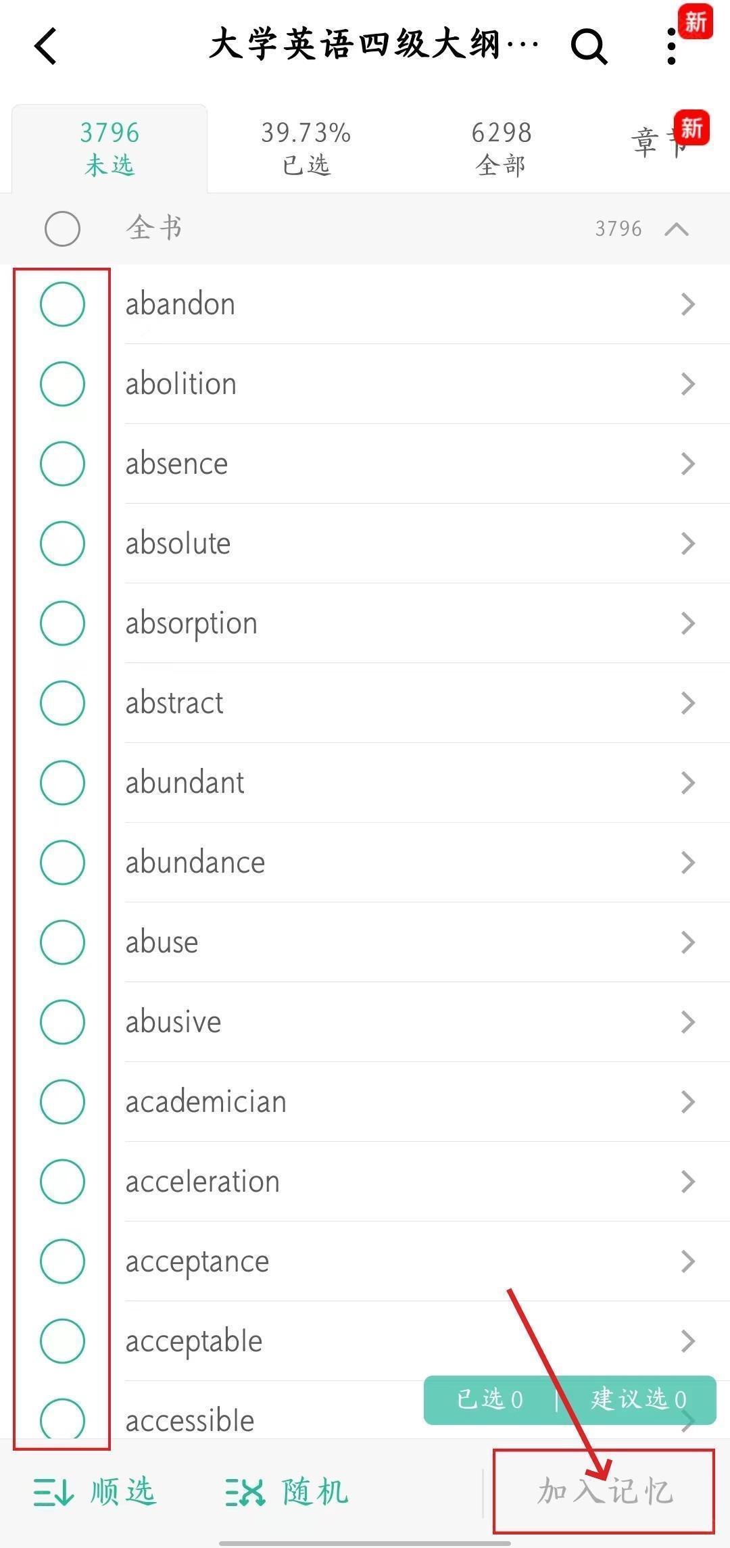Tap the back arrow icon

(x=46, y=47)
